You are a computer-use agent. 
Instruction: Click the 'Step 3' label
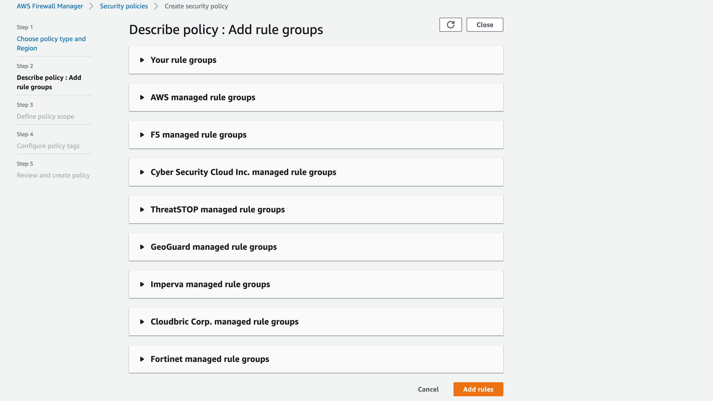[x=25, y=105]
